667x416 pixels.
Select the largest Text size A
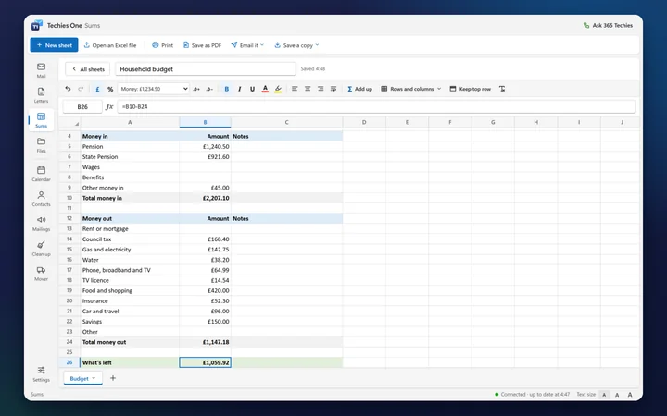click(x=630, y=395)
